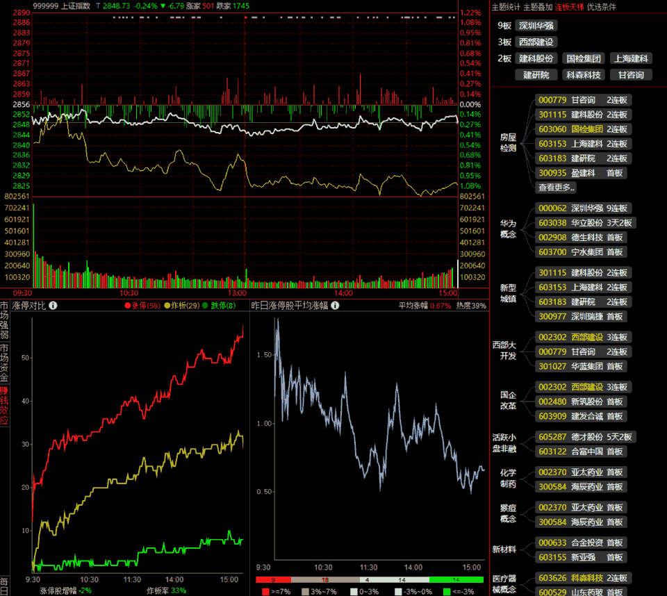Click the 涨家 501 count
This screenshot has width=667, height=596.
(200, 6)
